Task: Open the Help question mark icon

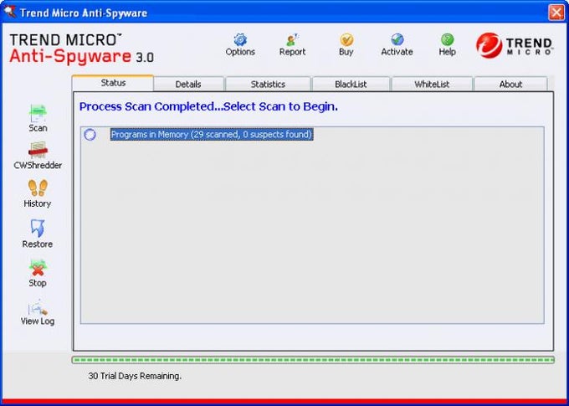Action: [x=447, y=39]
